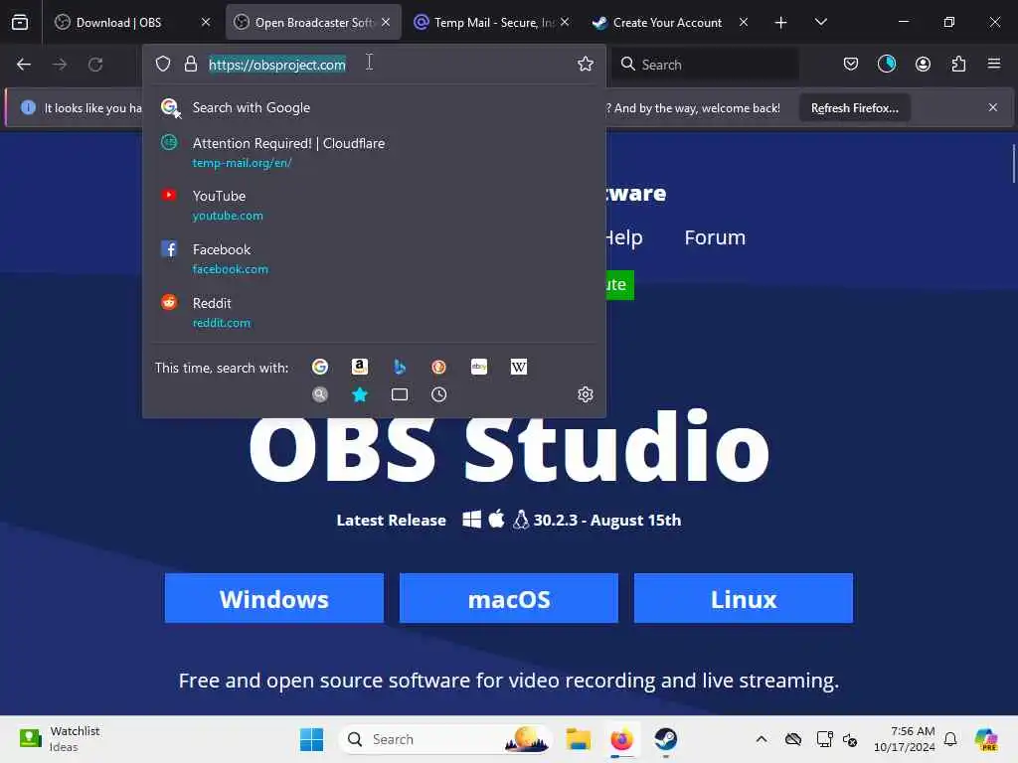Select the Attention Required Cloudflare suggestion

pos(374,152)
